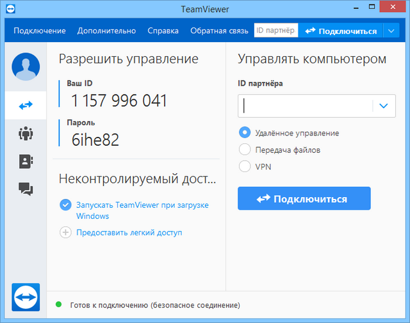This screenshot has height=323, width=410.
Task: Close the TeamViewer window
Action: pos(393,7)
